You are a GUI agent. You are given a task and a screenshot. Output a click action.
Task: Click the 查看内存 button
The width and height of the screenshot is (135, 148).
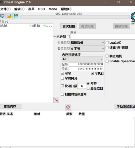pos(10,107)
